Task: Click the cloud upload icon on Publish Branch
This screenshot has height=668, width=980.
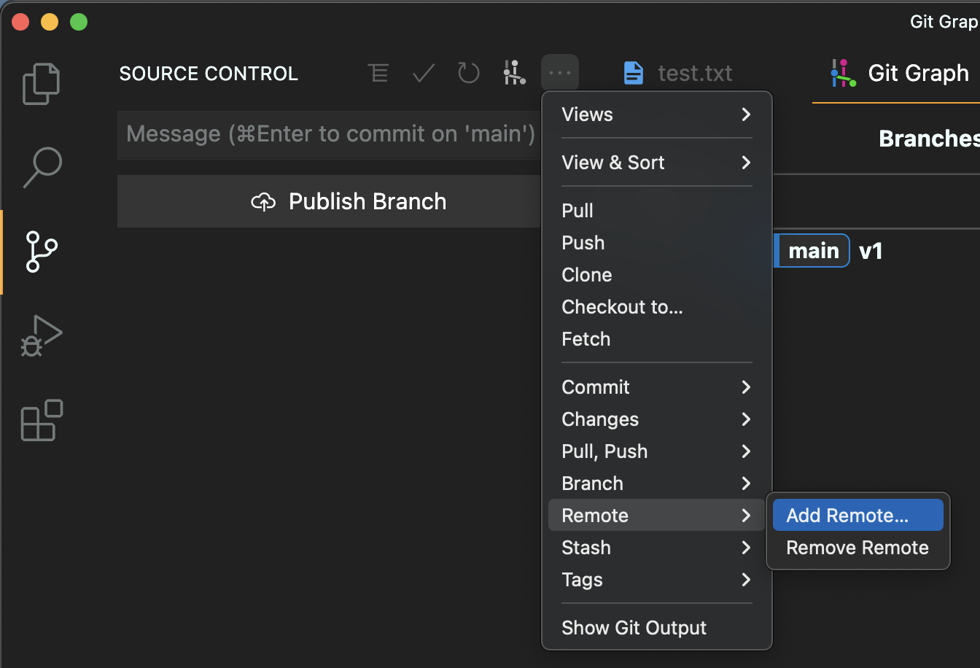Action: 263,202
